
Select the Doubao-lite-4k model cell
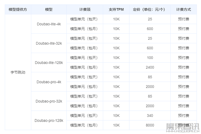(49, 24)
